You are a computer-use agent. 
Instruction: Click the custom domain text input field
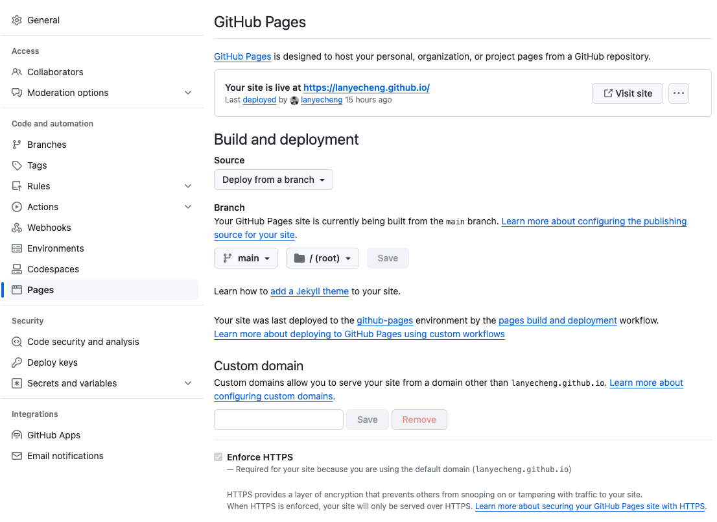pyautogui.click(x=279, y=420)
